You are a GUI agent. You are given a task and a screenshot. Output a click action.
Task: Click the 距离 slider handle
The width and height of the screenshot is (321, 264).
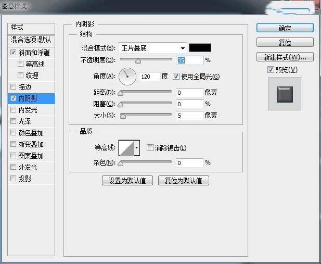(121, 93)
